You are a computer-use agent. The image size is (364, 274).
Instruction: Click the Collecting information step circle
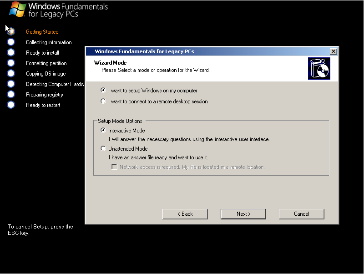point(11,42)
